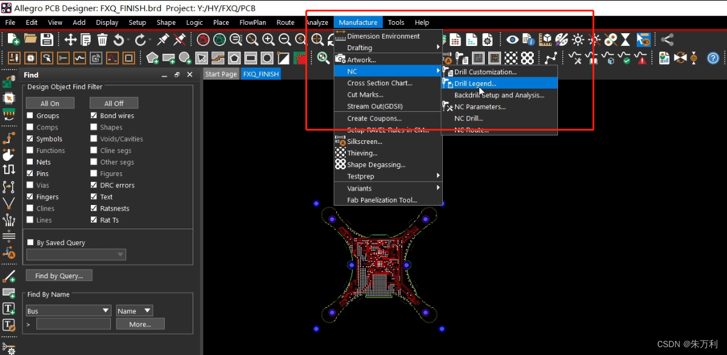Open the Redo history dropdown arrow

point(151,40)
